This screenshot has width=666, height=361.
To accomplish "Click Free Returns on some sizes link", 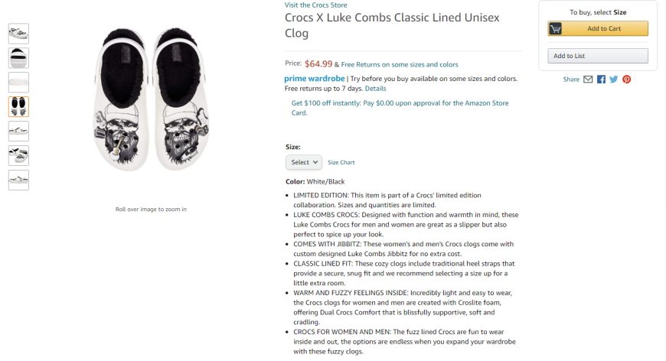I will pos(400,64).
